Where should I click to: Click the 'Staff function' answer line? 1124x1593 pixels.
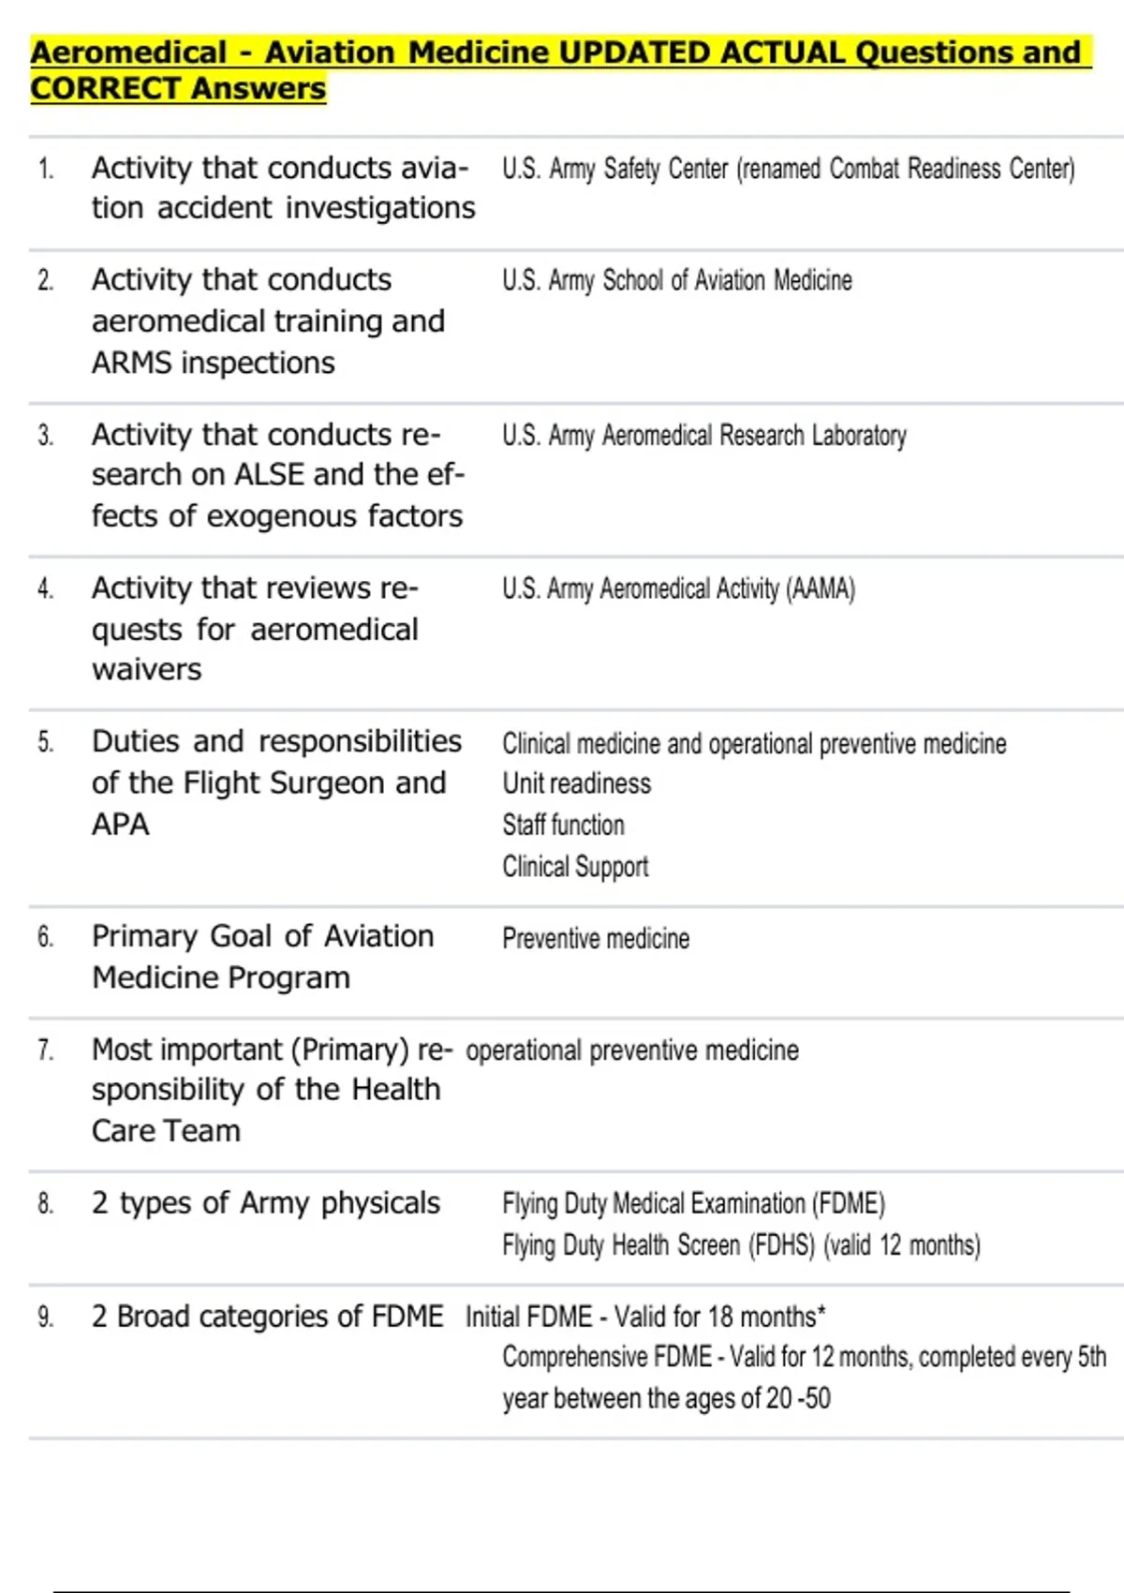tap(563, 825)
